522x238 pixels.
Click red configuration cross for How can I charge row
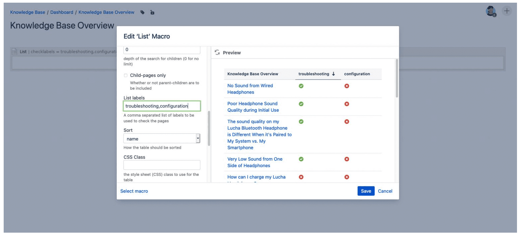347,177
